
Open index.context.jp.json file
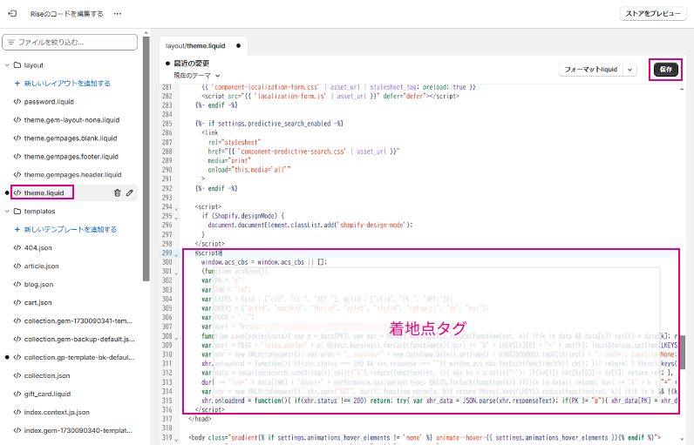click(x=57, y=412)
